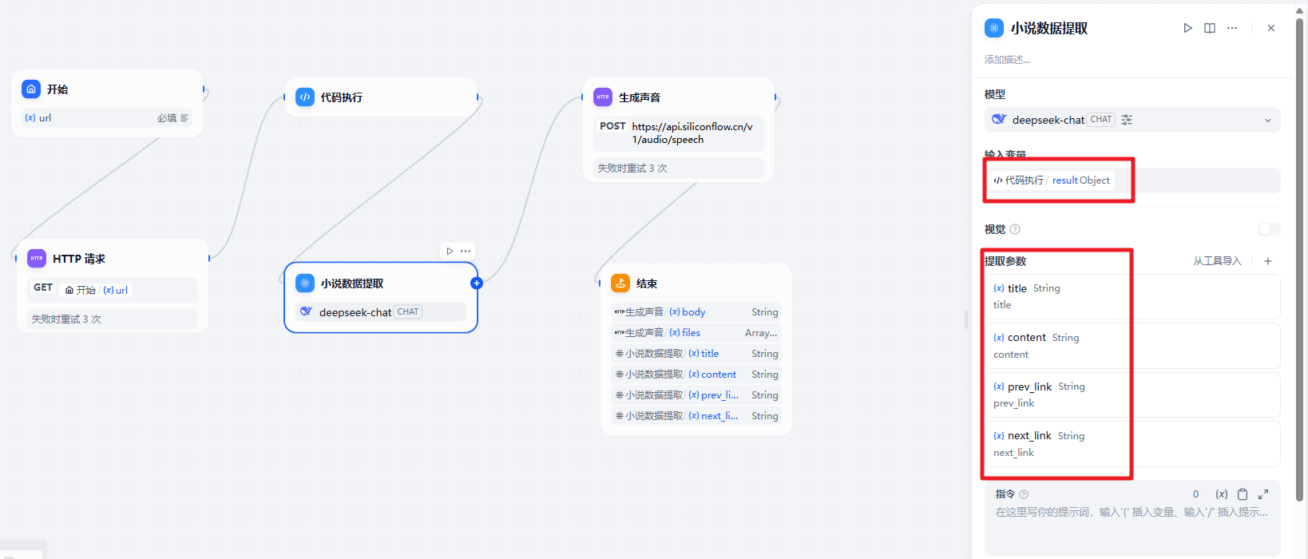Open the more options menu in panel header

[x=1232, y=28]
